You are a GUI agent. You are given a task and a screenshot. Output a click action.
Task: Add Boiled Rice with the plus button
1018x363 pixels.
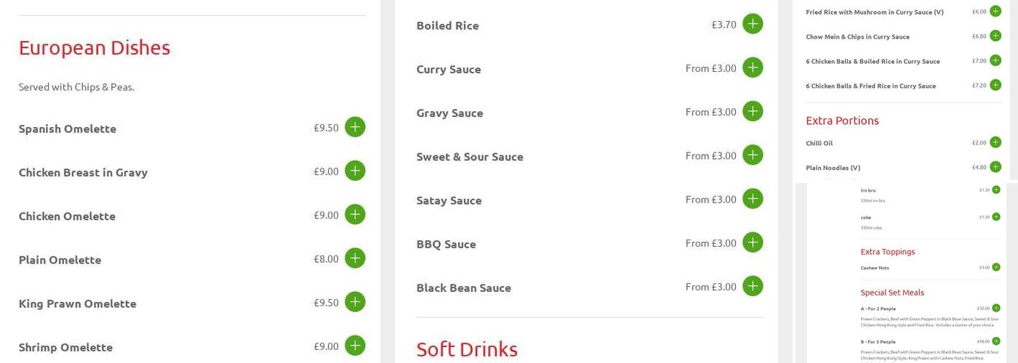pyautogui.click(x=753, y=24)
